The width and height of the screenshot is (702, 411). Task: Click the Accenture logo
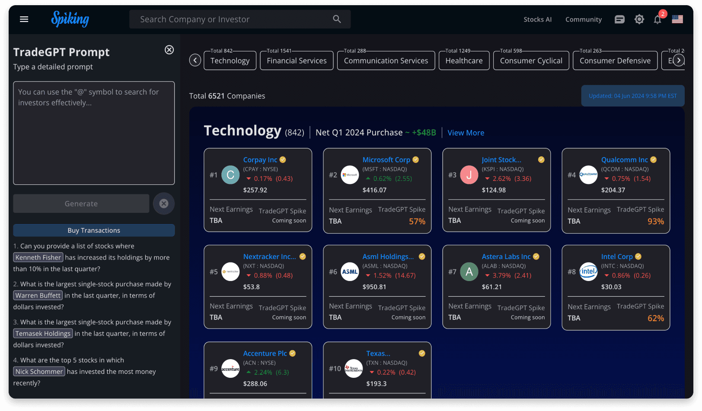pos(230,368)
